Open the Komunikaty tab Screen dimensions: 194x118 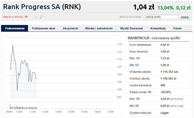(x=158, y=28)
